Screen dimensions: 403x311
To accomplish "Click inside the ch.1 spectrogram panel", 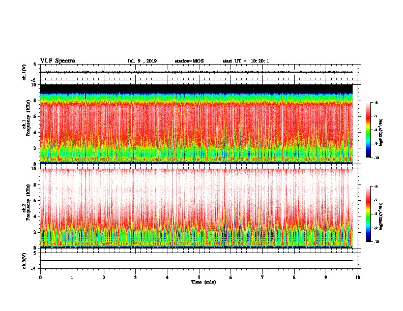I will pyautogui.click(x=196, y=124).
